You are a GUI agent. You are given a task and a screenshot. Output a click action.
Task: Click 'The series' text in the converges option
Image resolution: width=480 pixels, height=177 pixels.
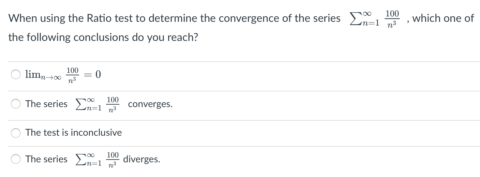pyautogui.click(x=46, y=104)
